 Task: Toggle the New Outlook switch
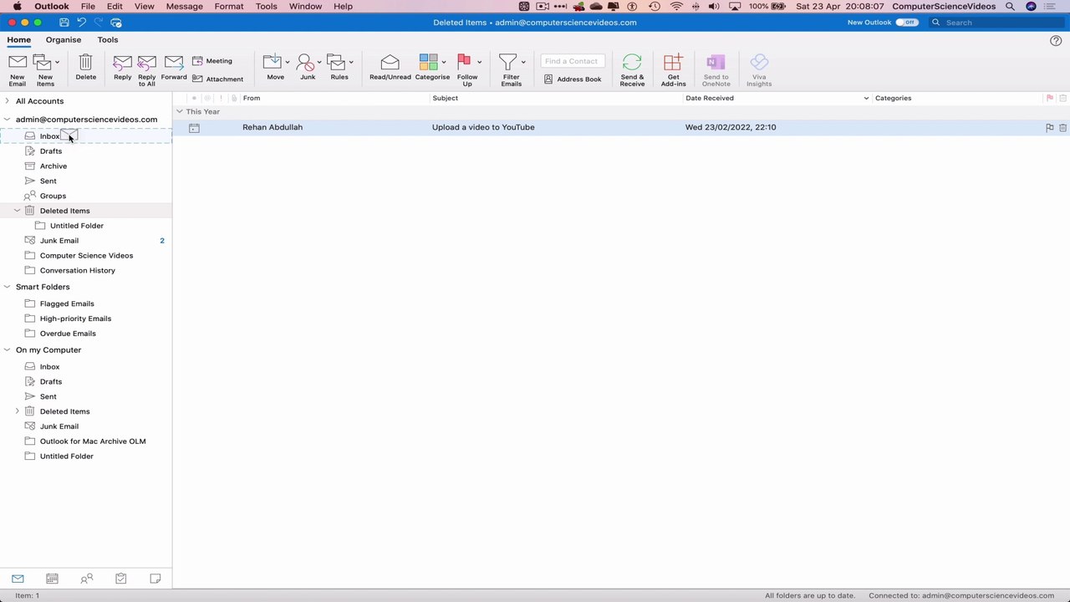(906, 23)
